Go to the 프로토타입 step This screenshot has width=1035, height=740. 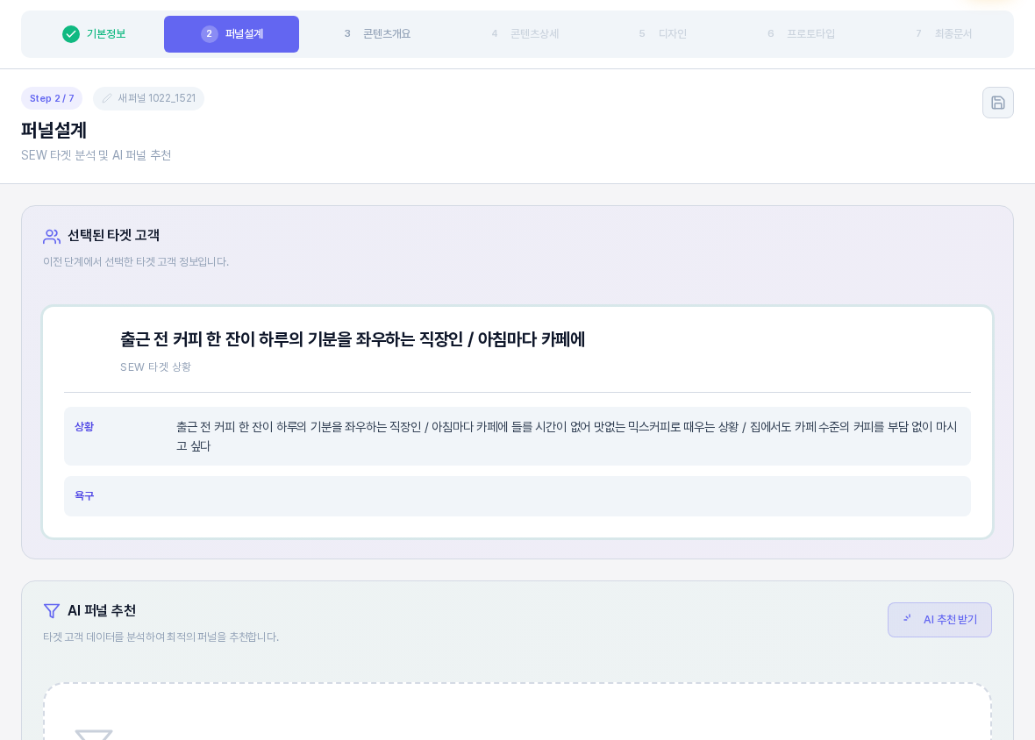pos(802,33)
